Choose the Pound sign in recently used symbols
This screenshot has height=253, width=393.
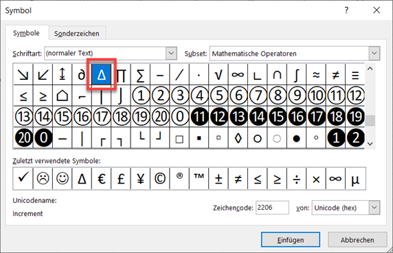pos(121,179)
